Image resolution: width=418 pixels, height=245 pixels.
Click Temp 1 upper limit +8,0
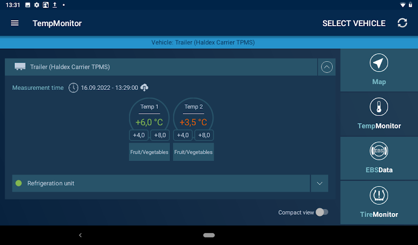pos(160,135)
